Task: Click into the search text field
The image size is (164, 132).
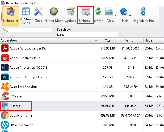Action: pos(30,30)
